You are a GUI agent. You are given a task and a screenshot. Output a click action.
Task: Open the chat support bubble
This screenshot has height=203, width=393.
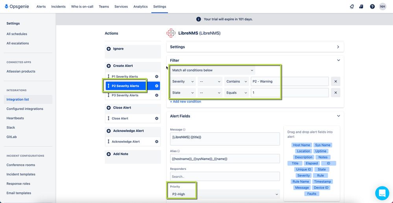(x=382, y=193)
